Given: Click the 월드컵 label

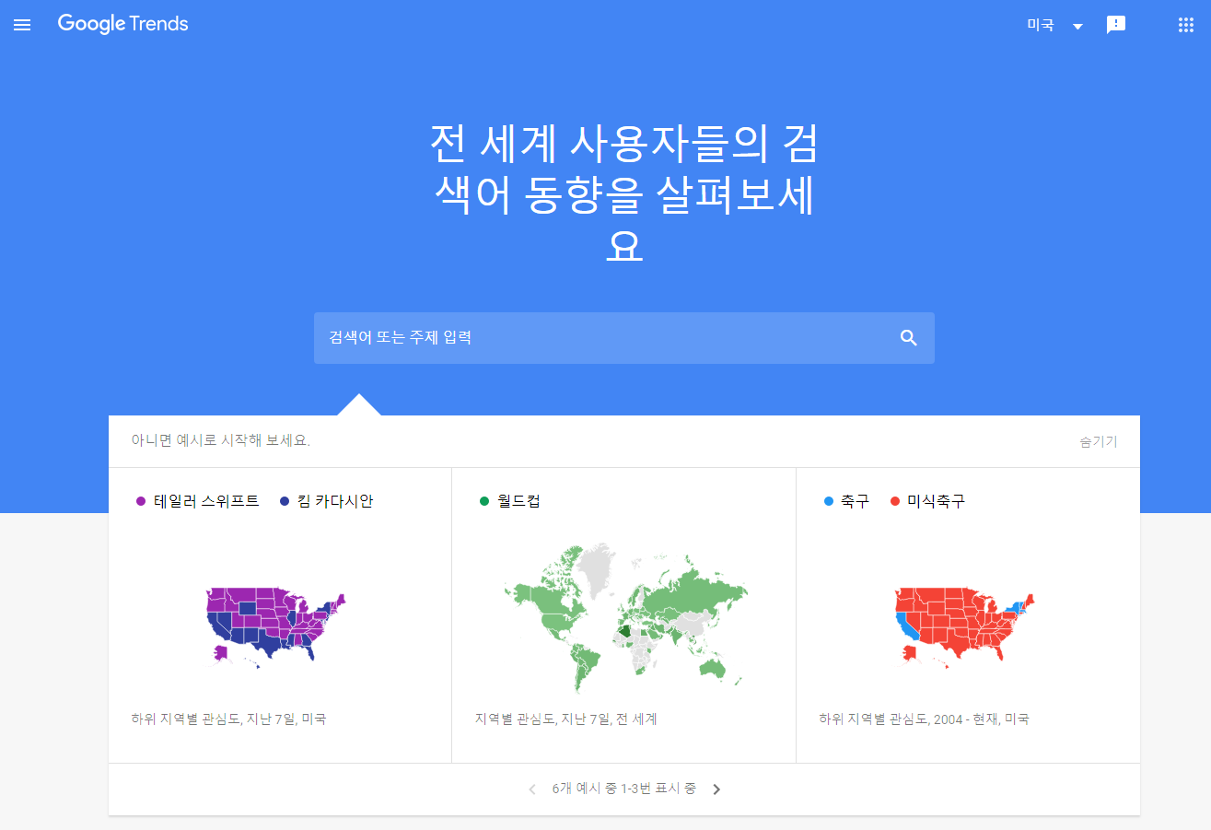Looking at the screenshot, I should [x=518, y=501].
